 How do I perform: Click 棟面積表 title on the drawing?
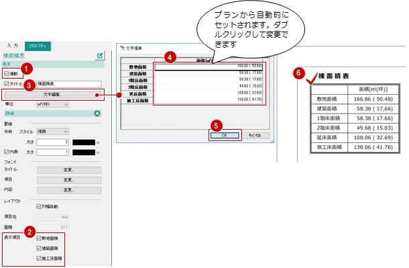pos(334,76)
